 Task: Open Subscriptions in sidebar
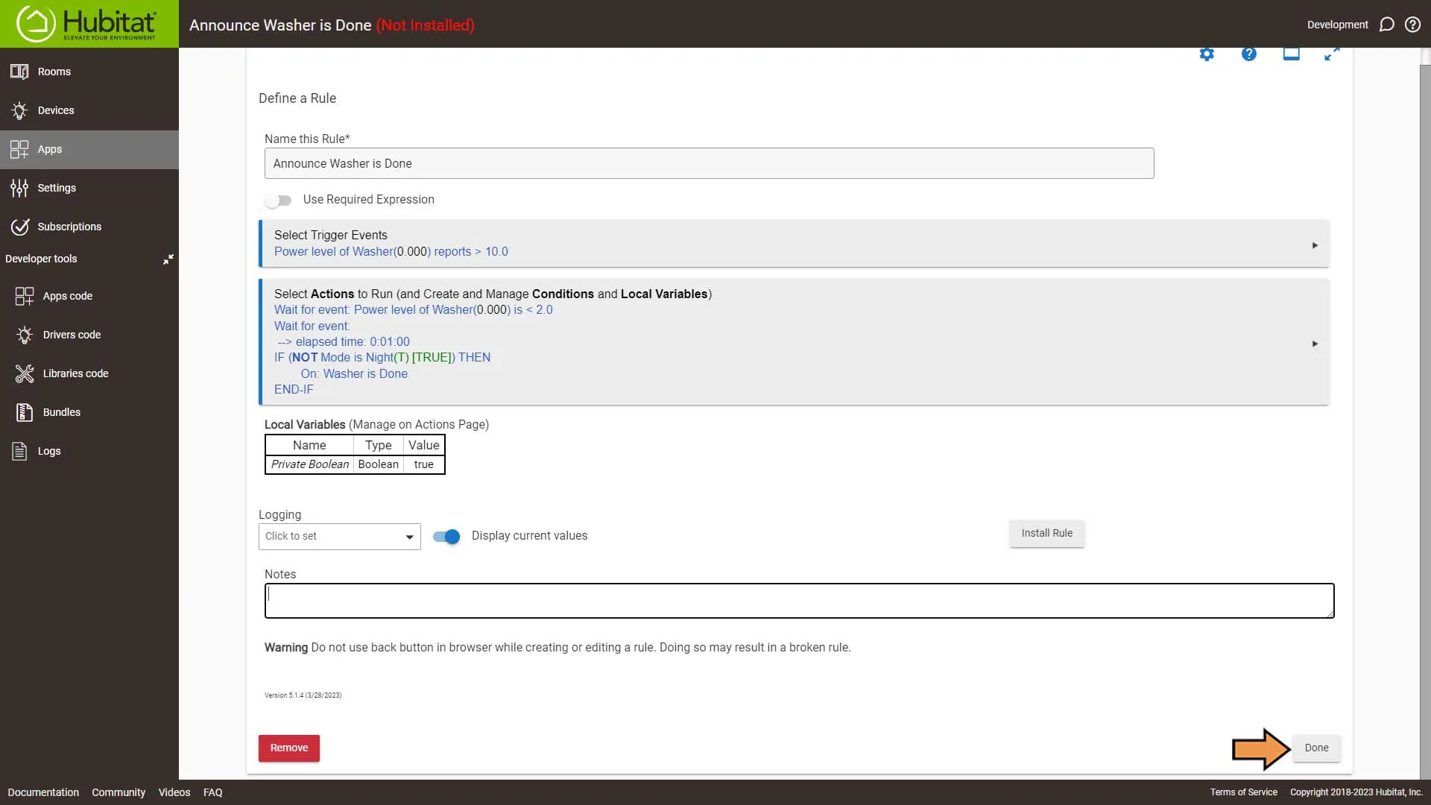(x=69, y=226)
